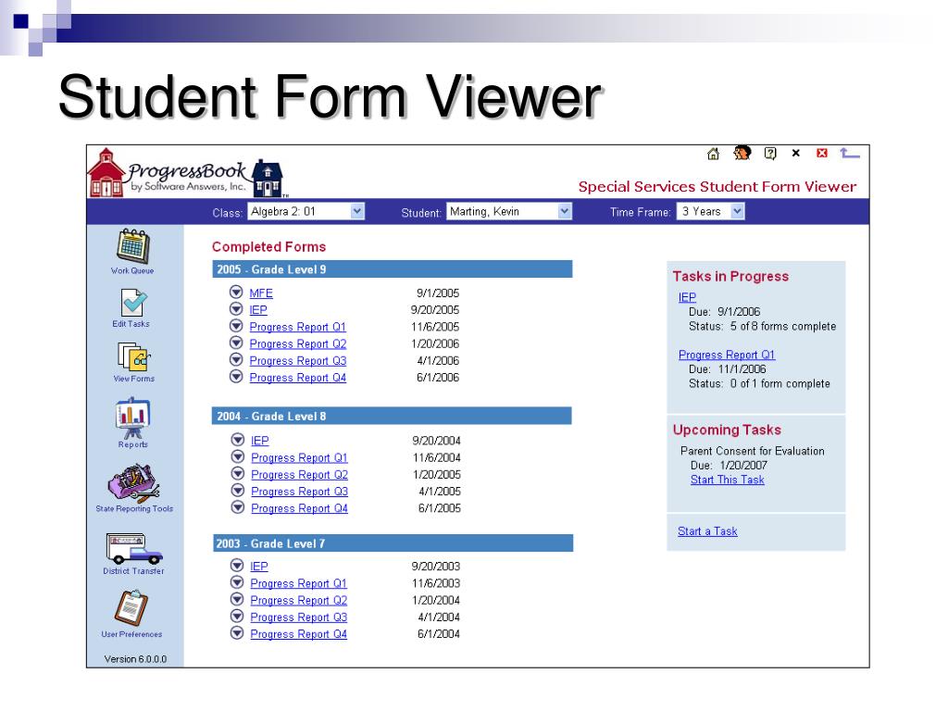Click the blue back arrow icon
948x711 pixels.
click(850, 153)
